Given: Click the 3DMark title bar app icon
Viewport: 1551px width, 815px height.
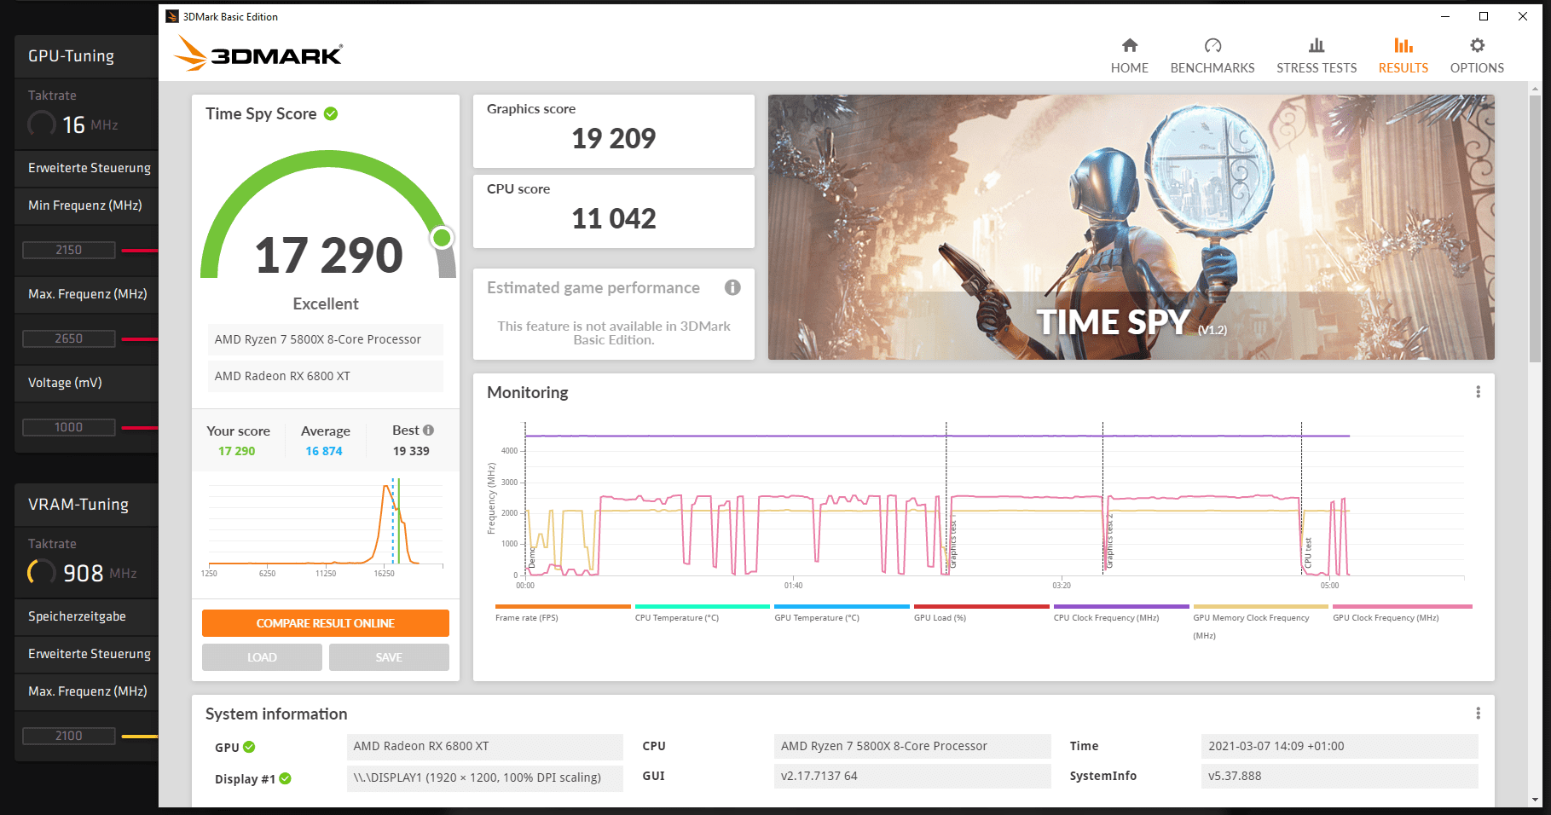Looking at the screenshot, I should pos(172,16).
